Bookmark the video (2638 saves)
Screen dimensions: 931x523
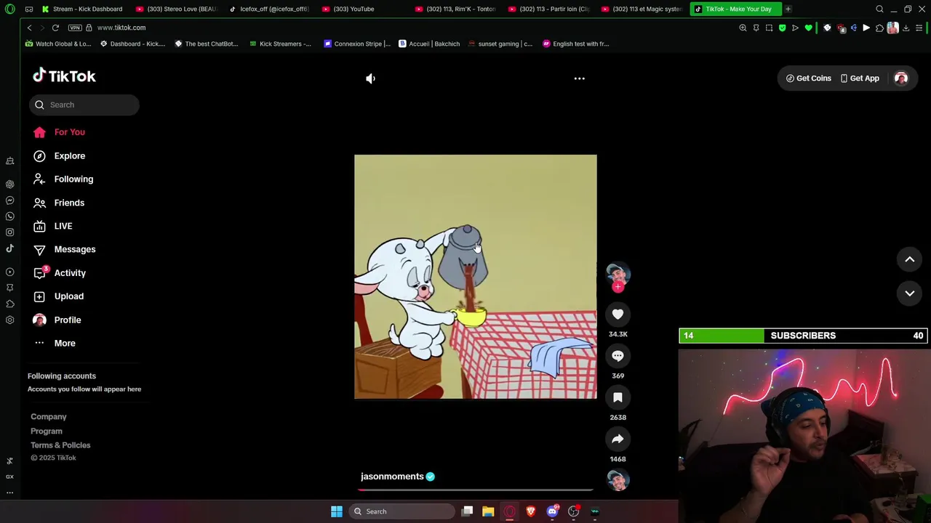(618, 397)
